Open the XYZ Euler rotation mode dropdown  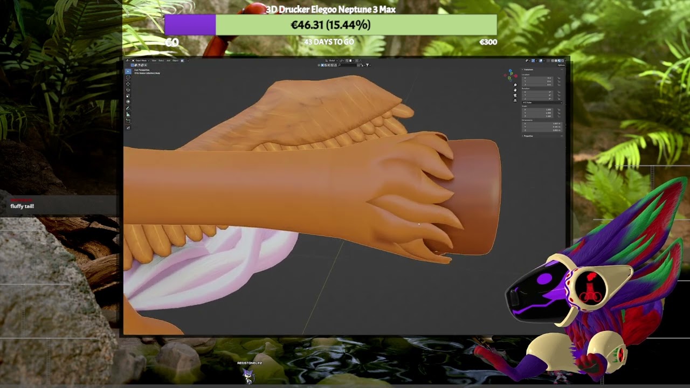pyautogui.click(x=542, y=102)
